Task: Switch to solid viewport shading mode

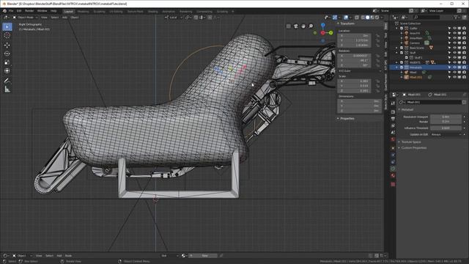Action: (368, 18)
